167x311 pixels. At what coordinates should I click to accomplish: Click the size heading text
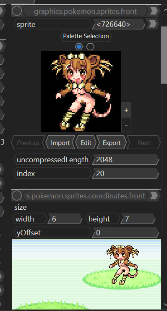(x=21, y=207)
